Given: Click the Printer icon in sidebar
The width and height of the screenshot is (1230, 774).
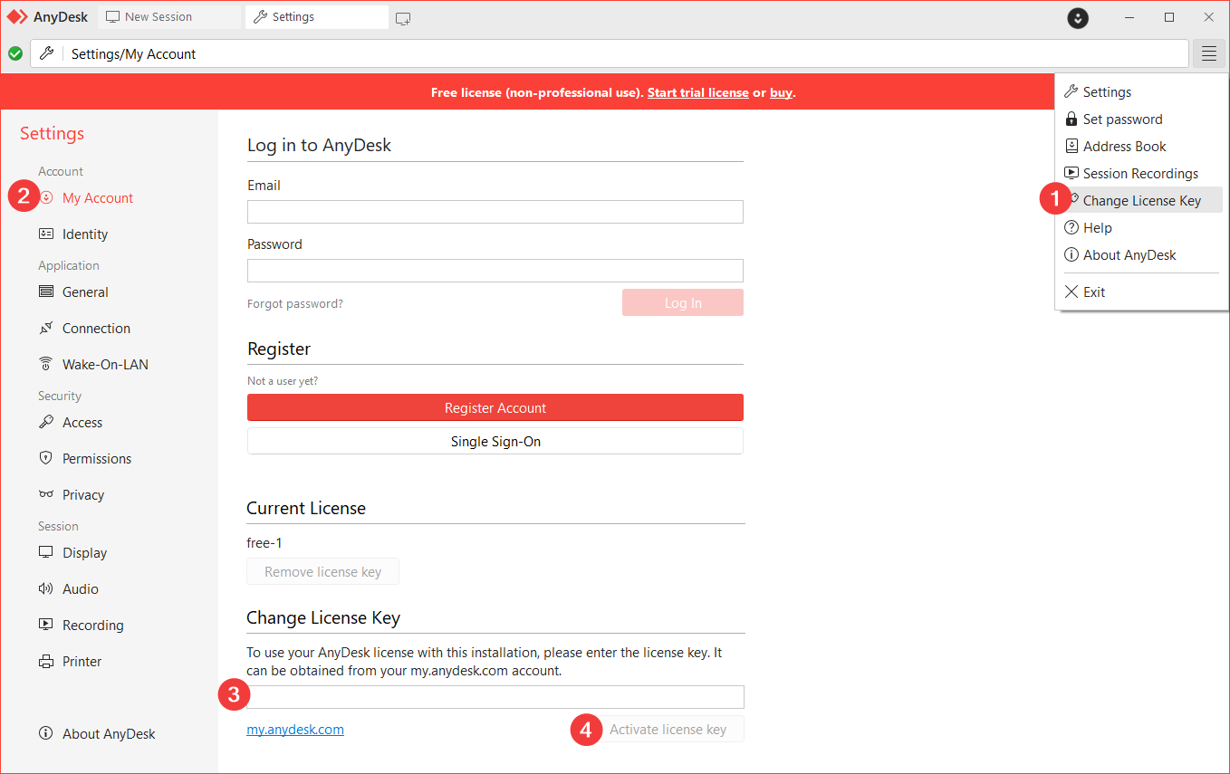Looking at the screenshot, I should point(46,661).
